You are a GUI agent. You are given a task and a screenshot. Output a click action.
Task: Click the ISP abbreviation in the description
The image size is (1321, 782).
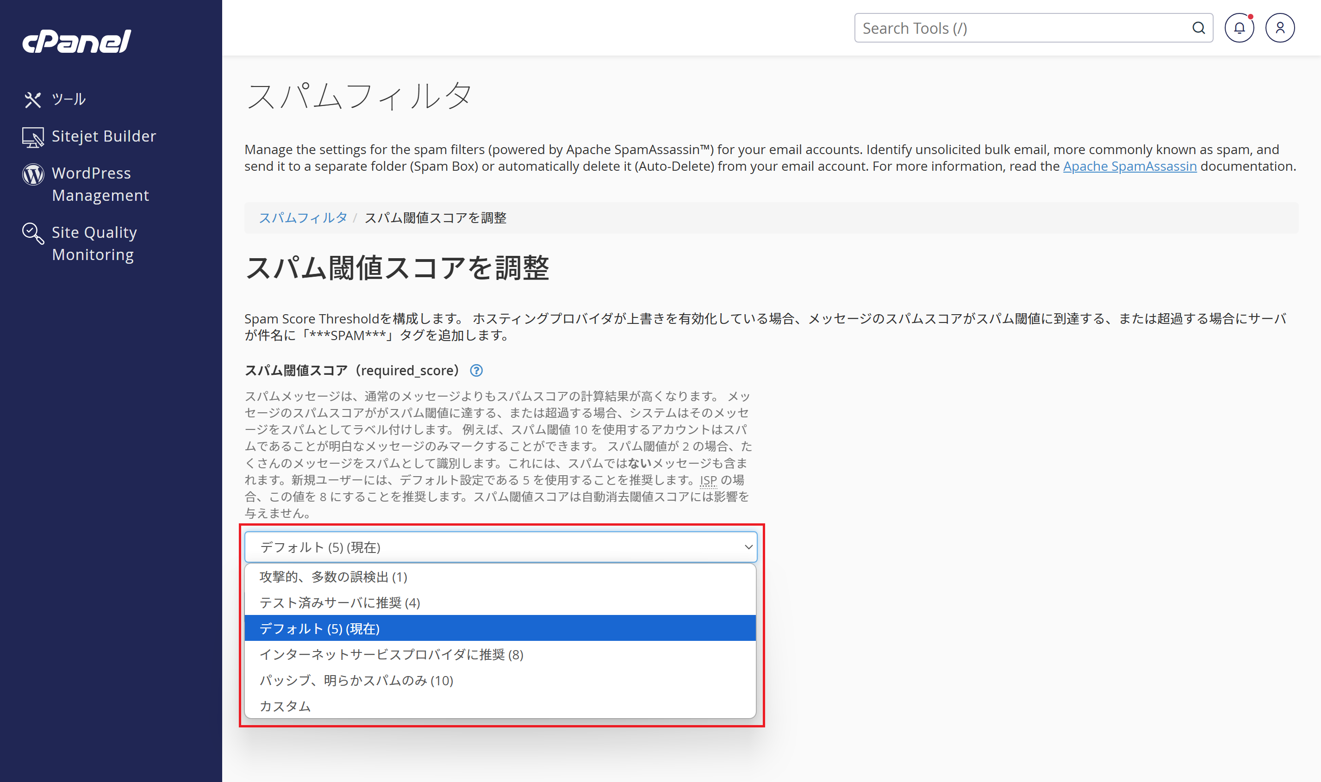pos(708,480)
